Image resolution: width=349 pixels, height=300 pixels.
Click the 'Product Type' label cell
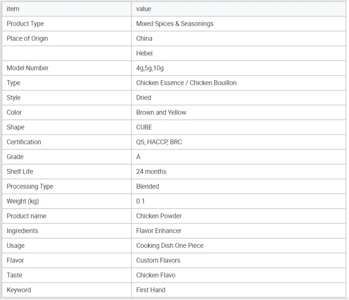(25, 24)
